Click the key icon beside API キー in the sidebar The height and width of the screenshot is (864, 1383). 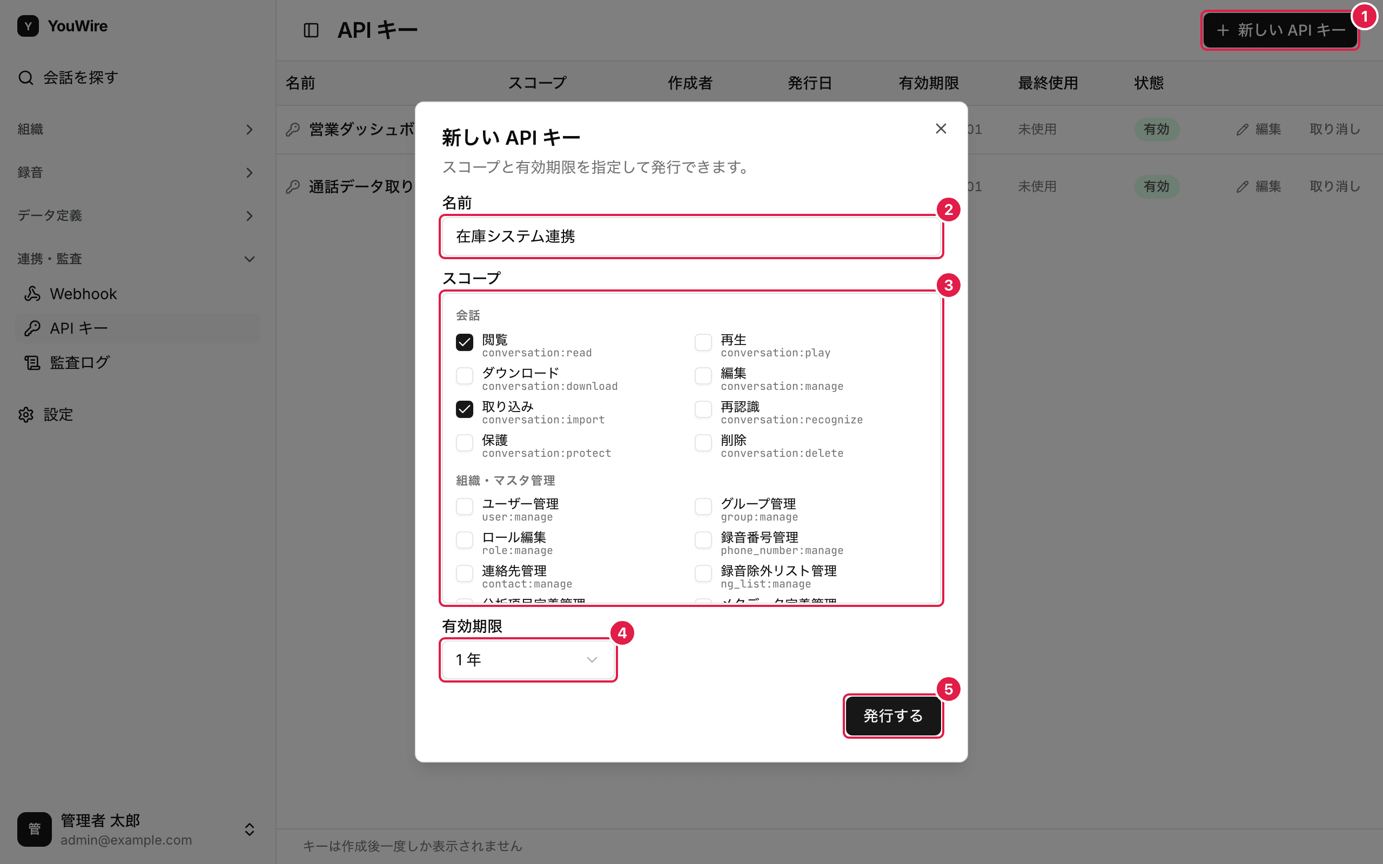[x=32, y=328]
